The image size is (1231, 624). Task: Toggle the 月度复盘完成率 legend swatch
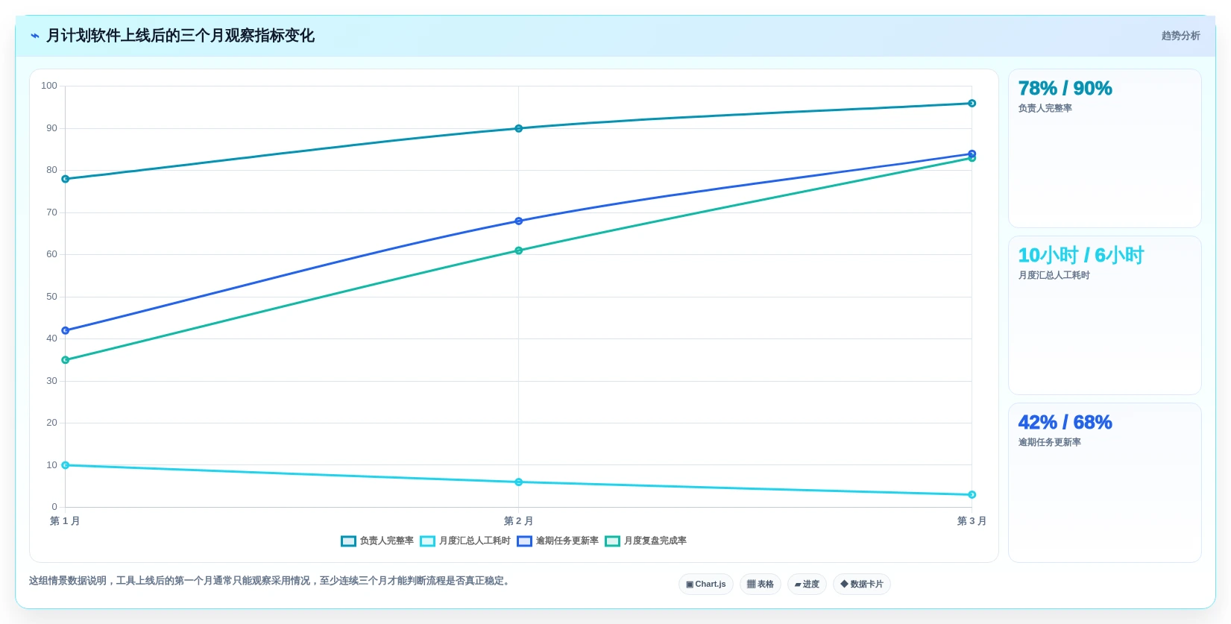coord(612,541)
